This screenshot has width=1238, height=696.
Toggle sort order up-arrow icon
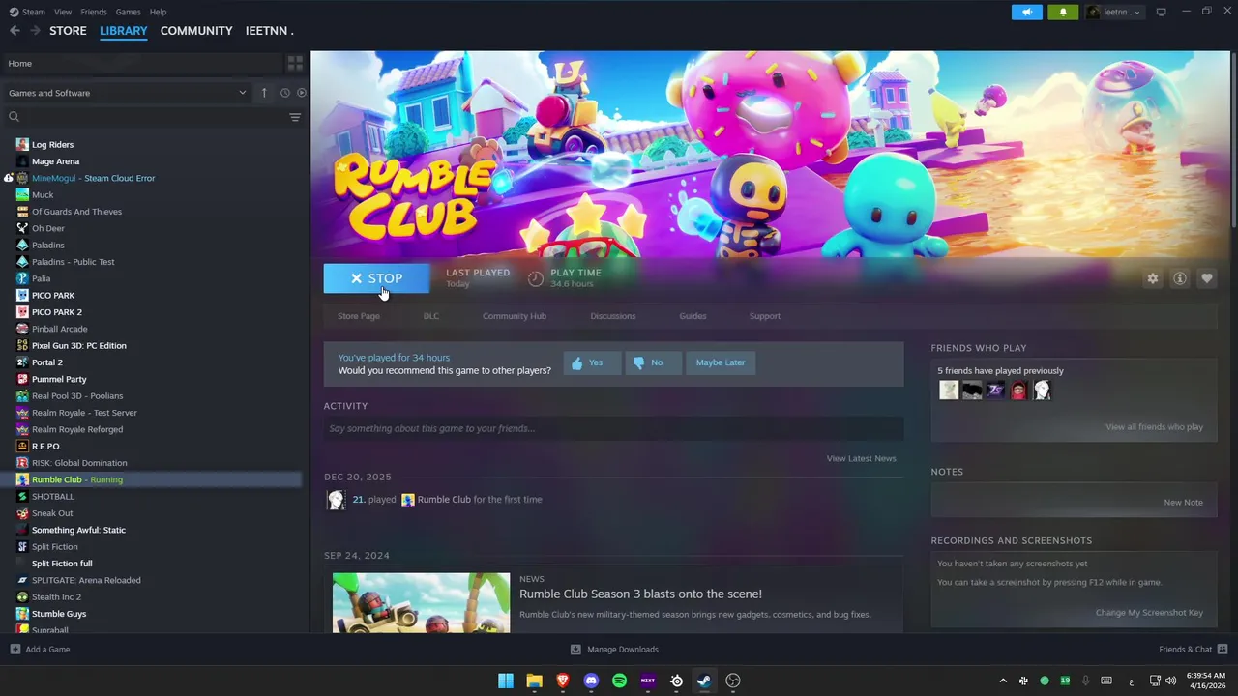264,93
